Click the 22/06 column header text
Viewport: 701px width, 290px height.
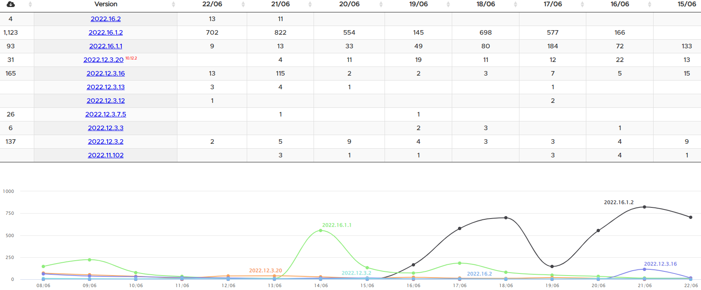[x=212, y=4]
